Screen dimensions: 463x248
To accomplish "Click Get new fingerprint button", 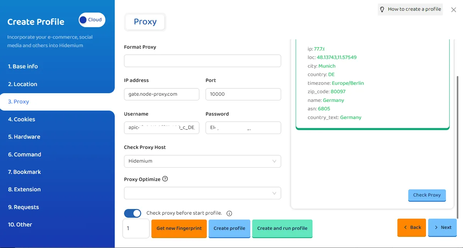I will tap(179, 228).
